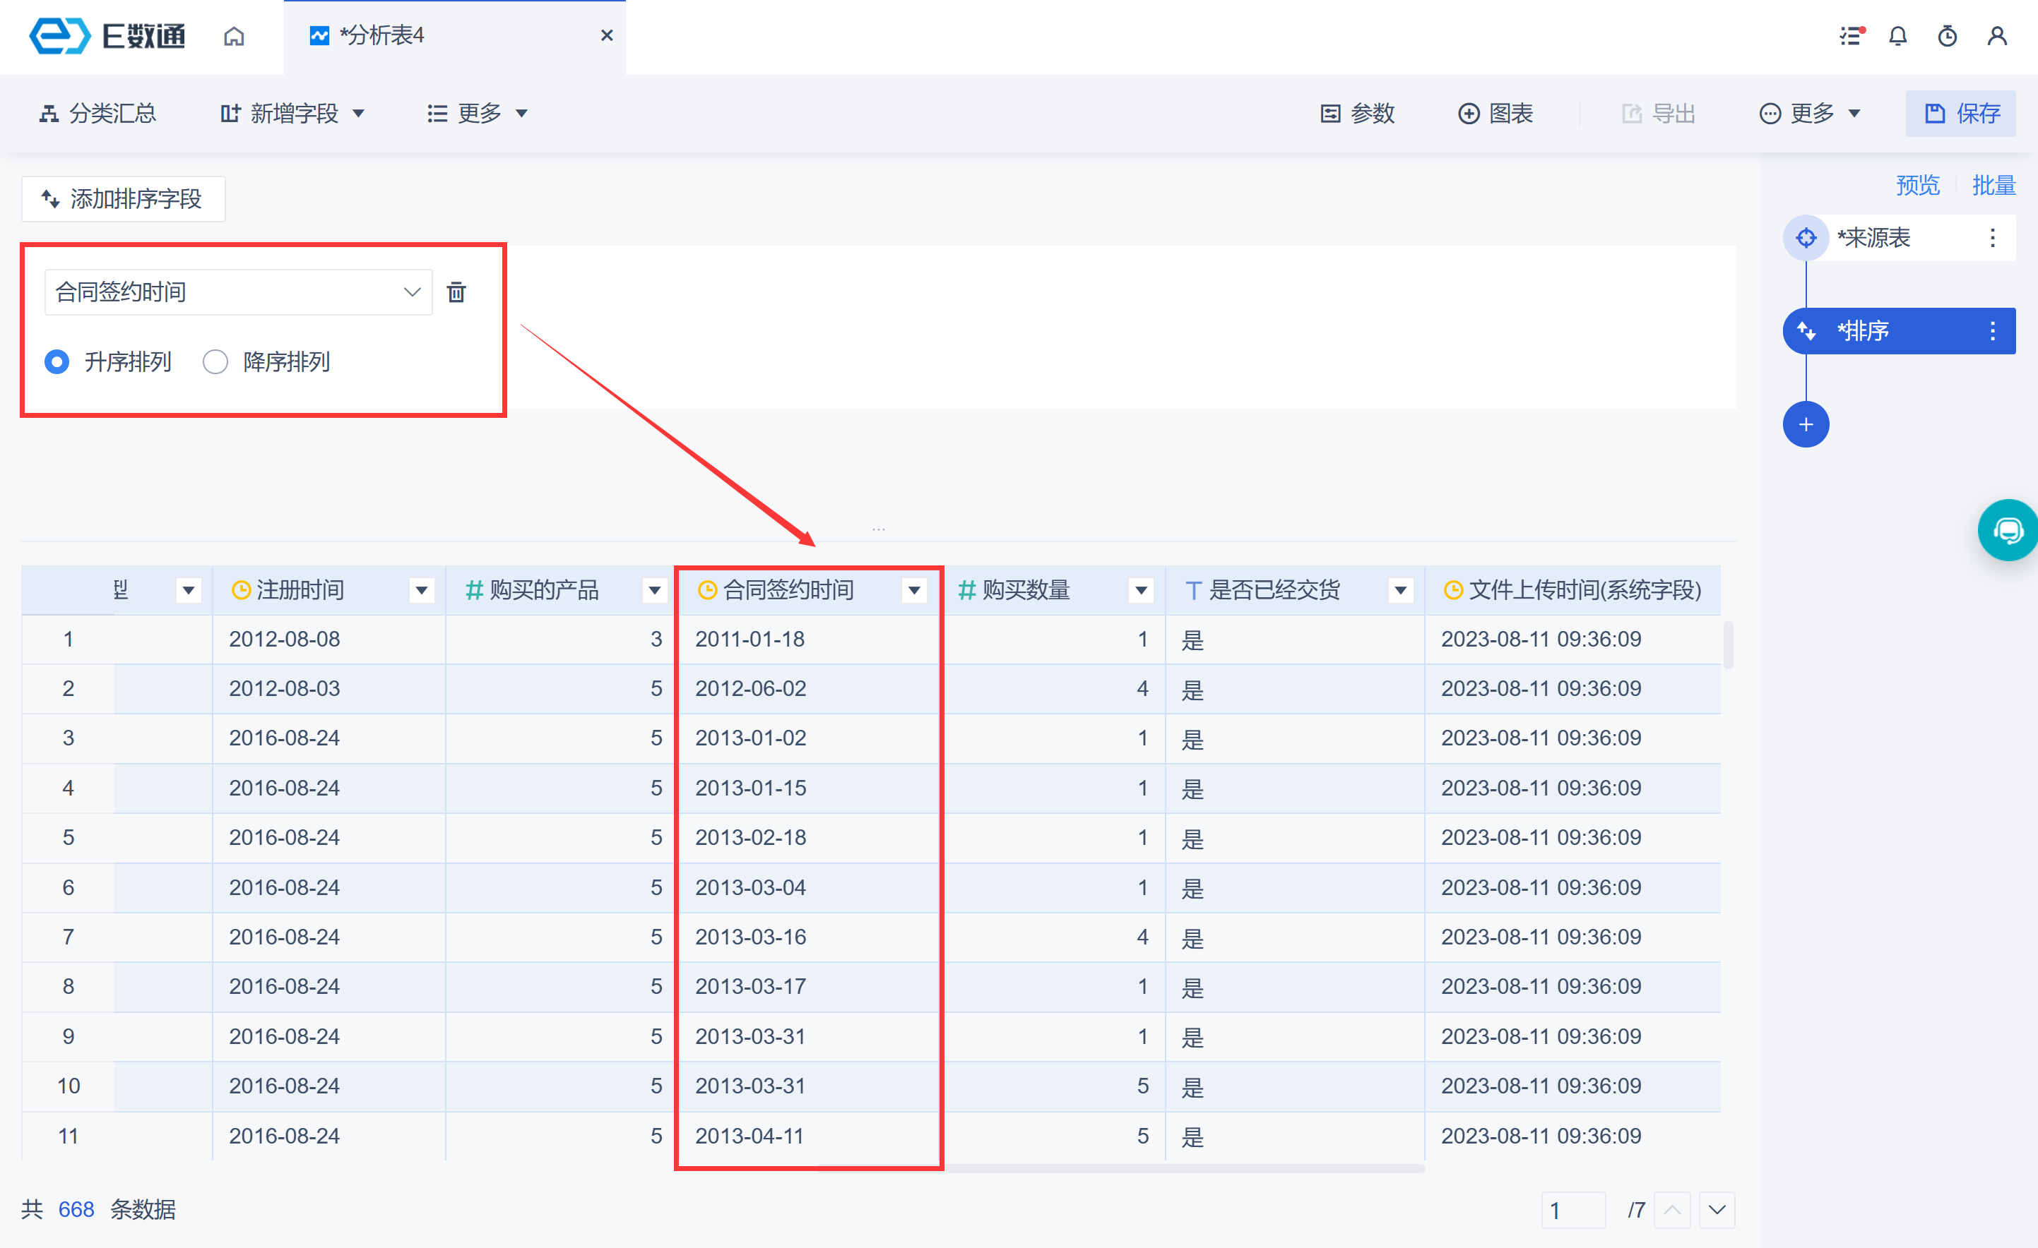This screenshot has width=2038, height=1248.
Task: Select 升序排列 radio button
Action: coord(57,362)
